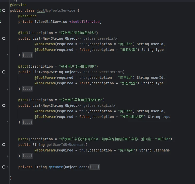Expand getUserYckqList body with gutter chevron

click(8, 122)
